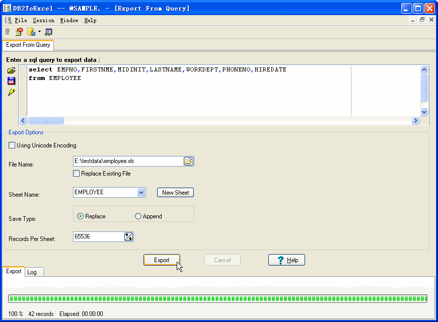Click the '42 records' status text
Image resolution: width=438 pixels, height=322 pixels.
(x=41, y=314)
